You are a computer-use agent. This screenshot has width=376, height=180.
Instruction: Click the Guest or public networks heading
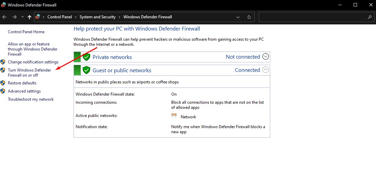coord(122,71)
